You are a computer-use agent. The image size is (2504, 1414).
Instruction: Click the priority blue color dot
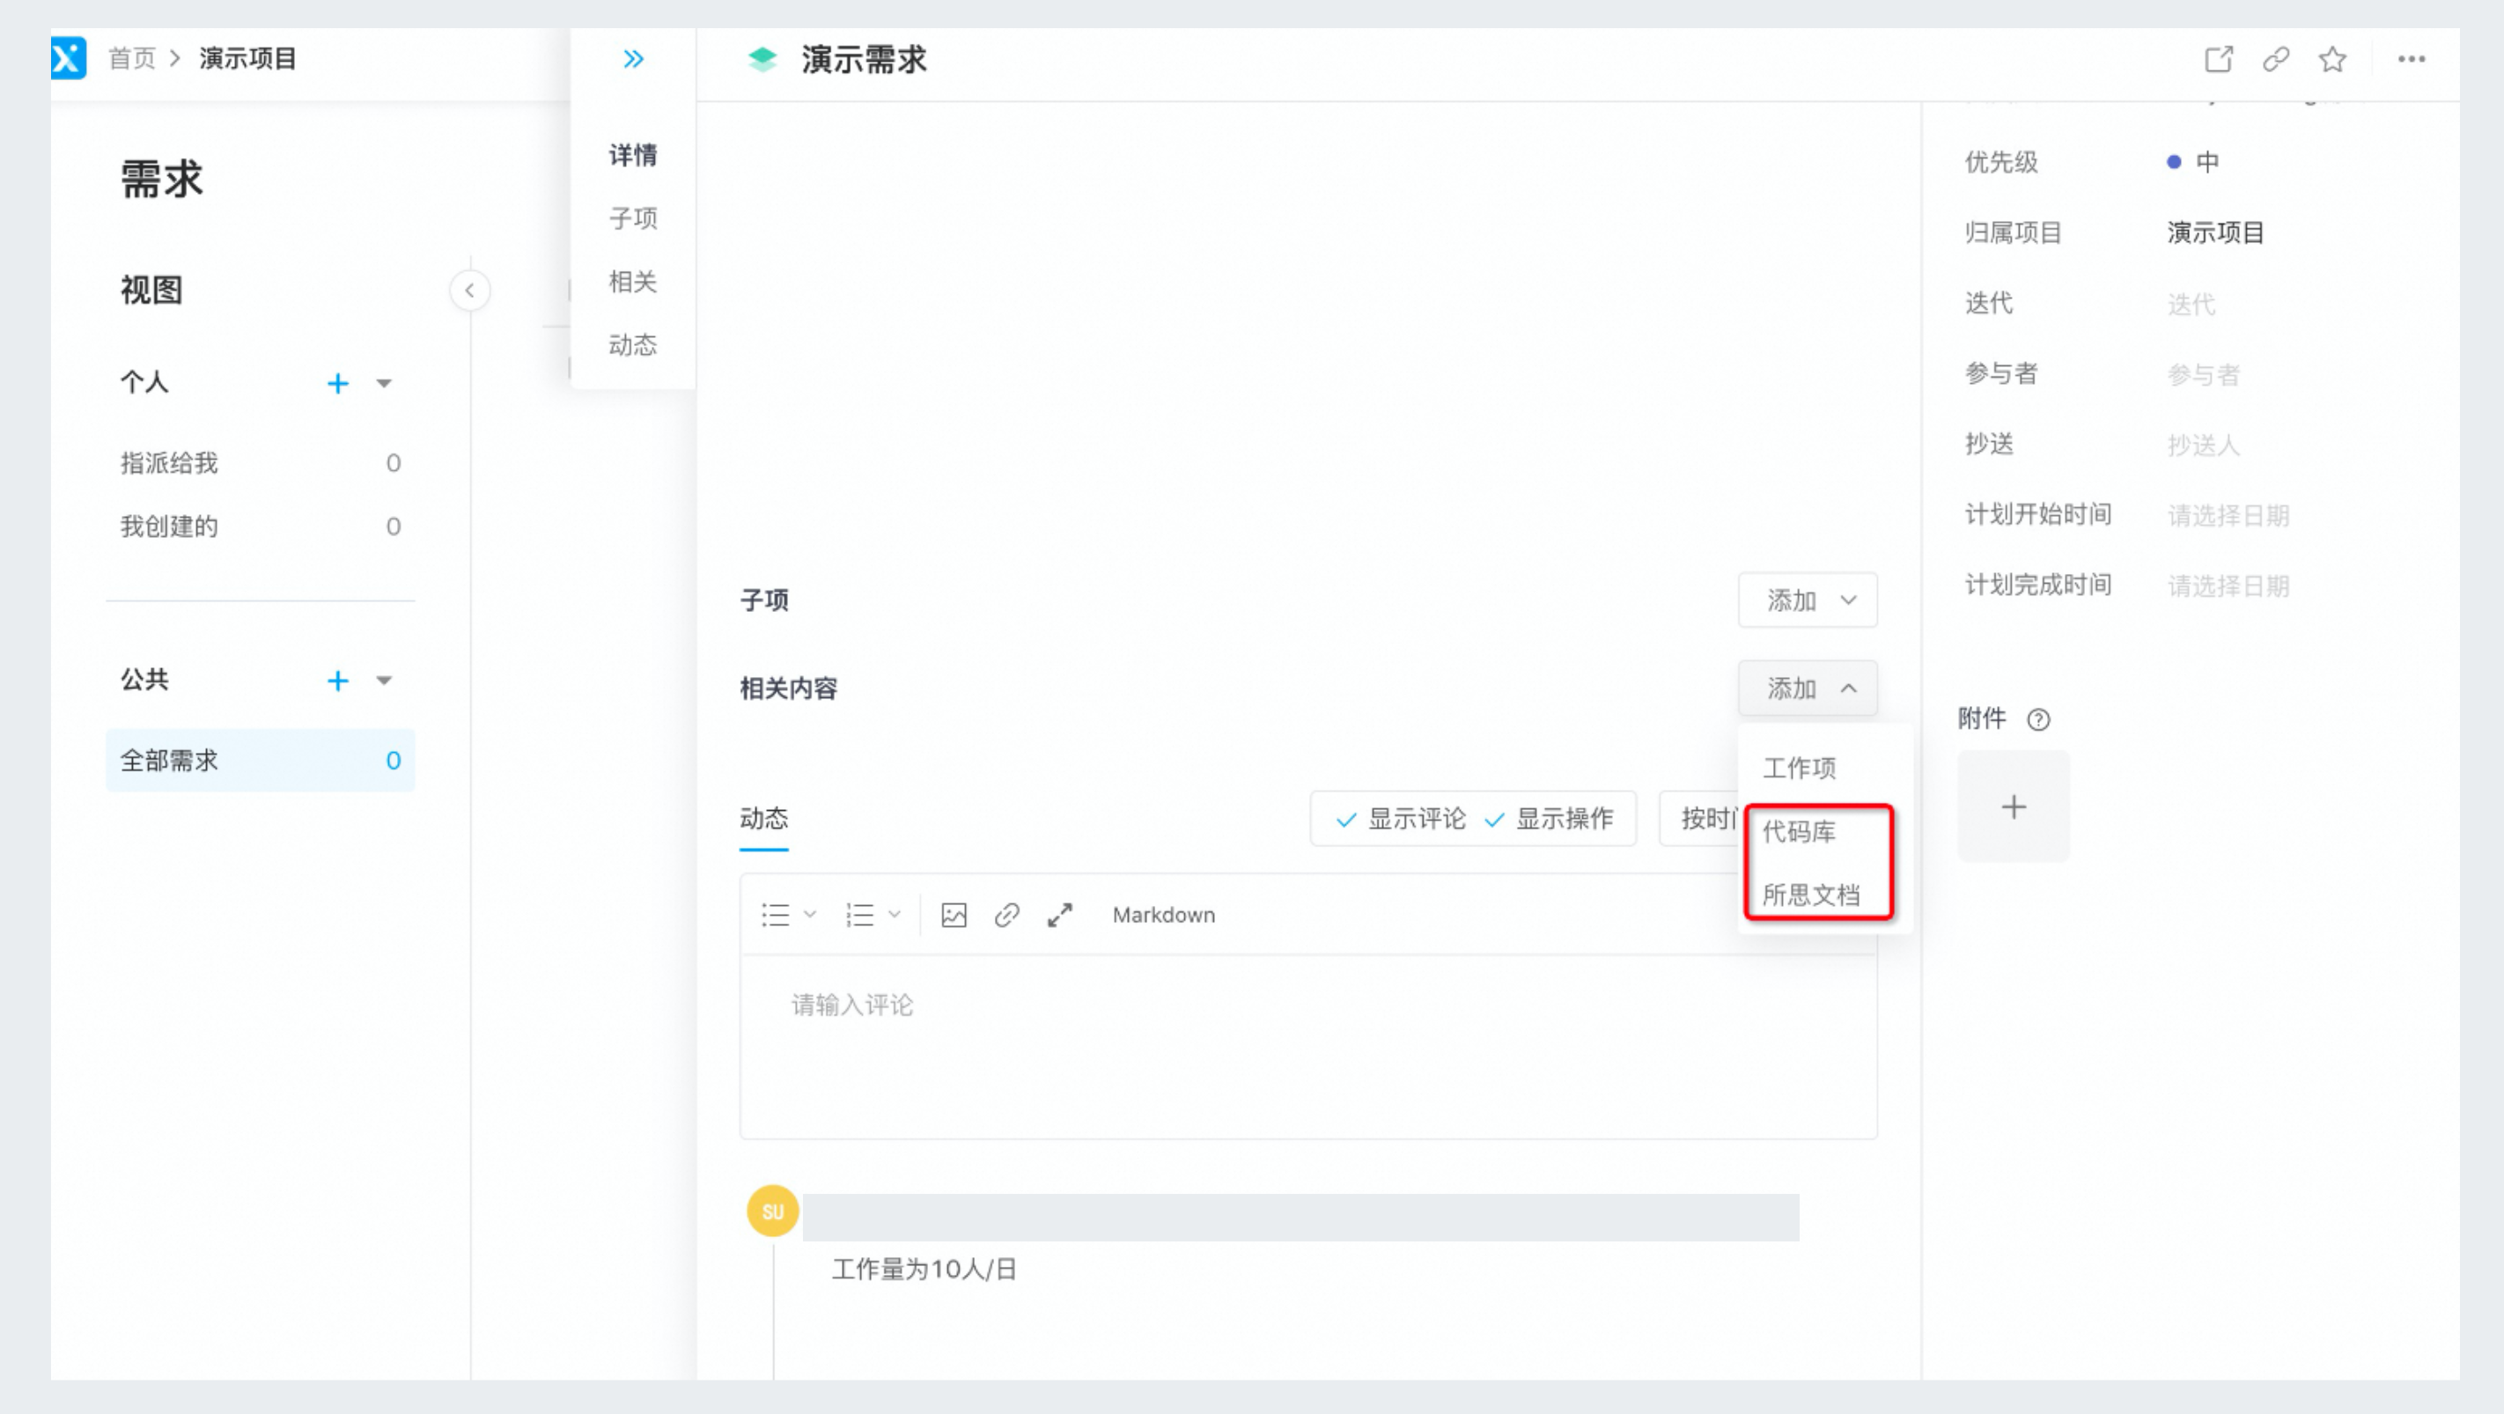click(2174, 162)
